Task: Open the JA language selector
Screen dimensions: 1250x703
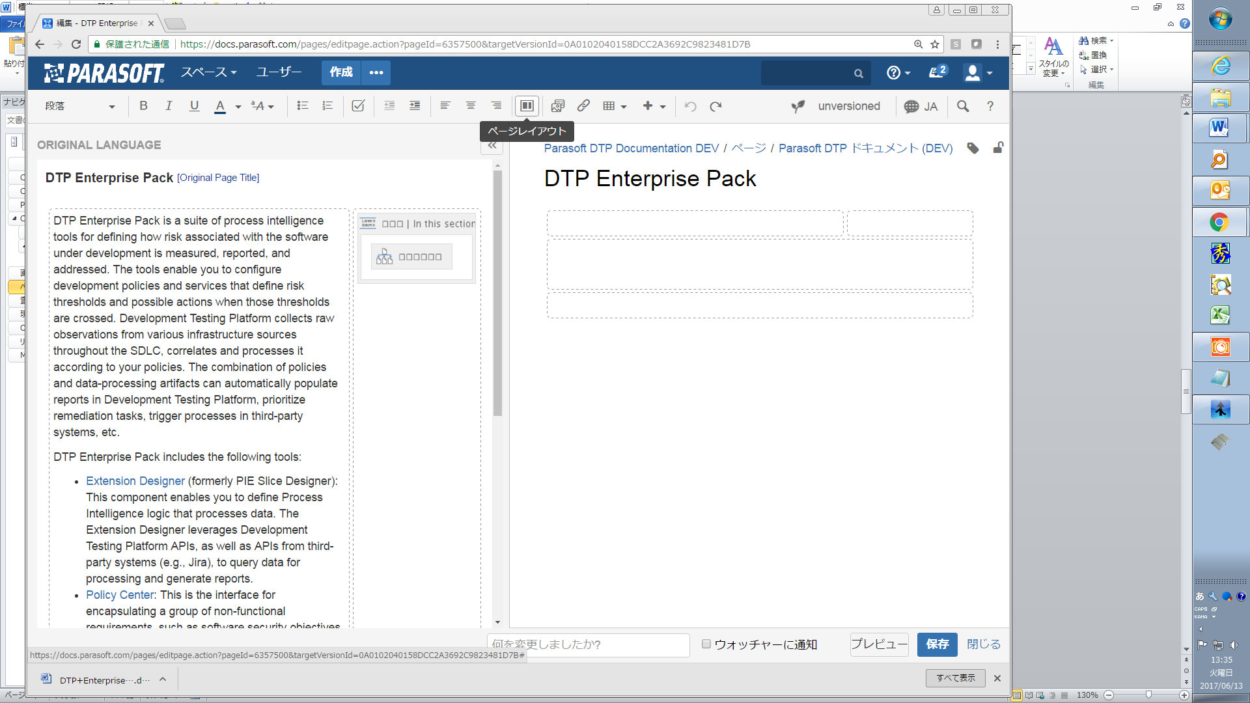Action: pos(921,106)
